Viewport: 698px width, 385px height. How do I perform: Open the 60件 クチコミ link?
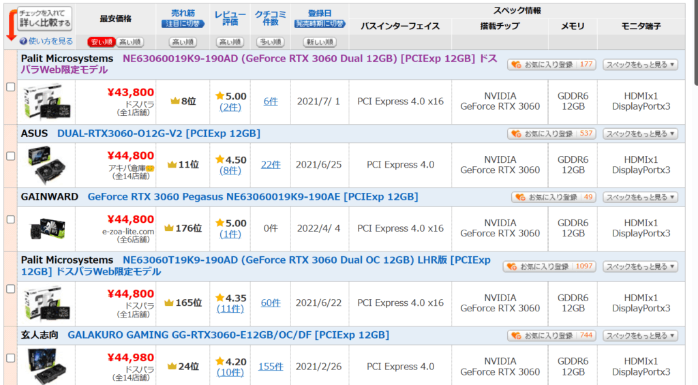(271, 303)
